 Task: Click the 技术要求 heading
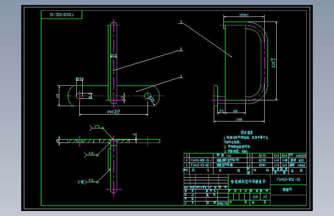pyautogui.click(x=247, y=133)
